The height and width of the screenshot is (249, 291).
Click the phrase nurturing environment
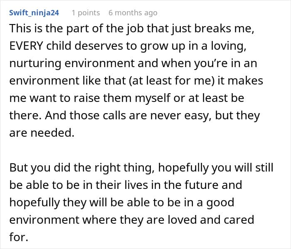coord(72,63)
